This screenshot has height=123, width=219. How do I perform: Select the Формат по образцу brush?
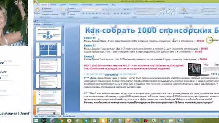50,14
